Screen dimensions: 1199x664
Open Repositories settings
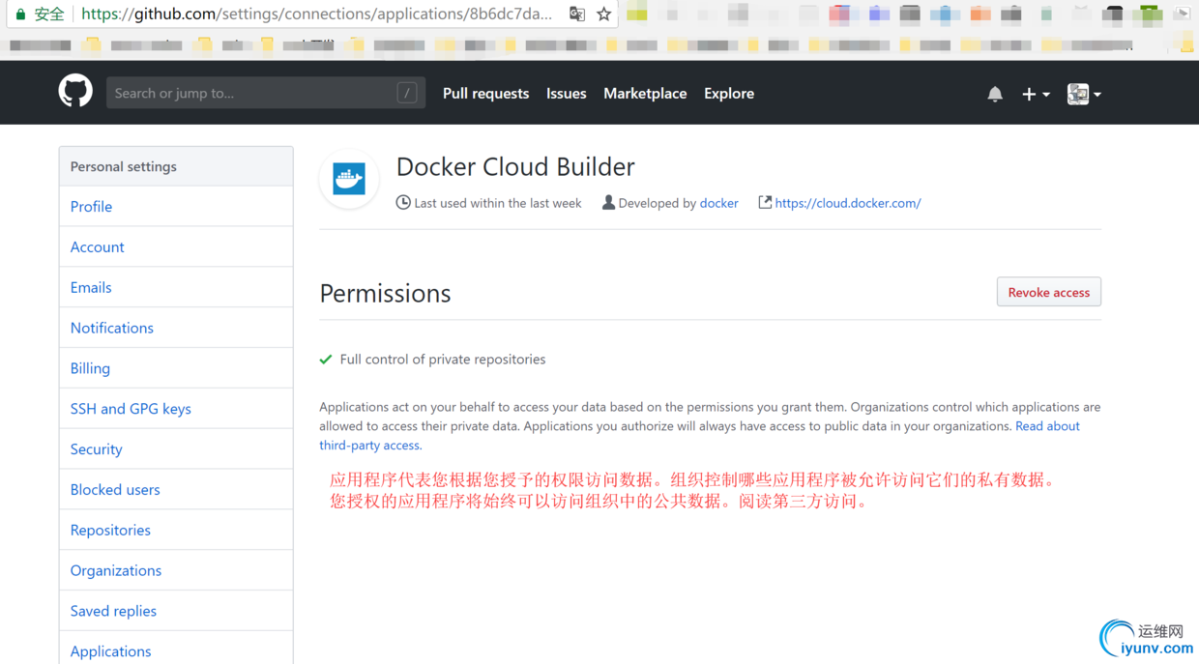click(x=176, y=531)
